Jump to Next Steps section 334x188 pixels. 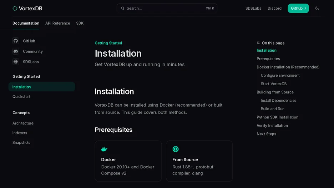click(x=266, y=134)
